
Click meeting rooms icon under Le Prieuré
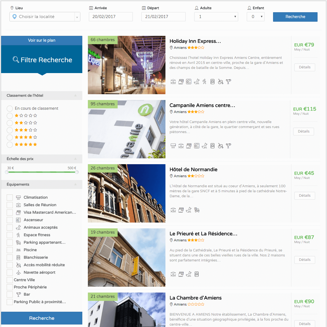click(x=173, y=274)
